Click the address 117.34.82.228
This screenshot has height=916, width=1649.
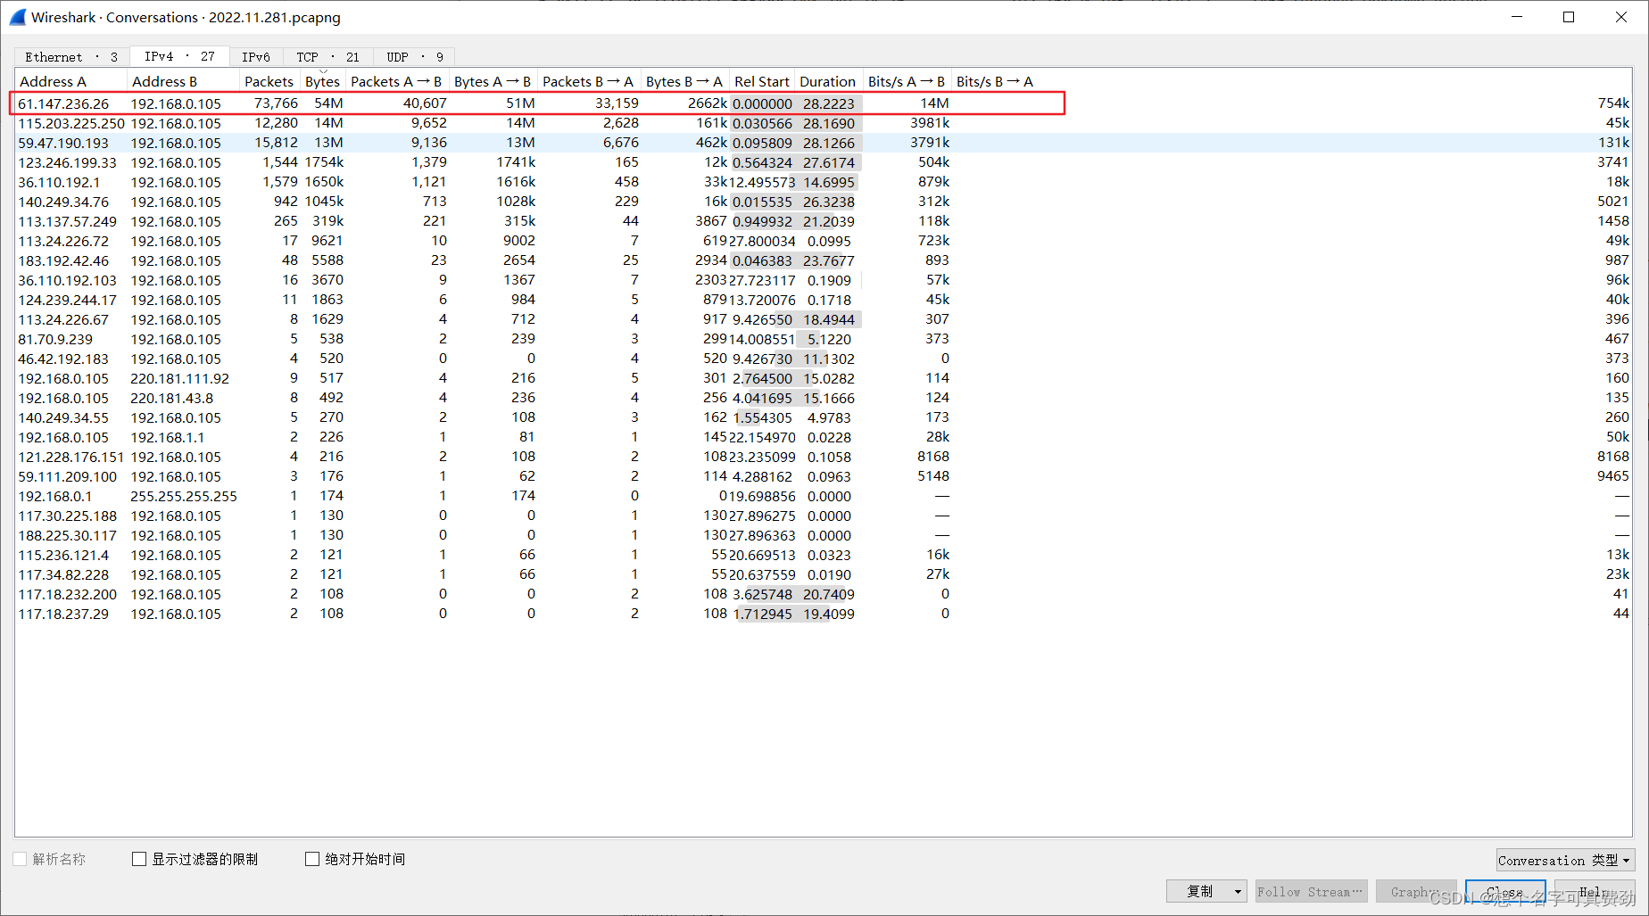pos(64,574)
